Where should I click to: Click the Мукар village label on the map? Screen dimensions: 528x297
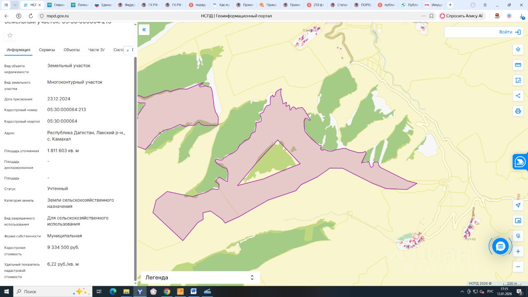(x=470, y=239)
